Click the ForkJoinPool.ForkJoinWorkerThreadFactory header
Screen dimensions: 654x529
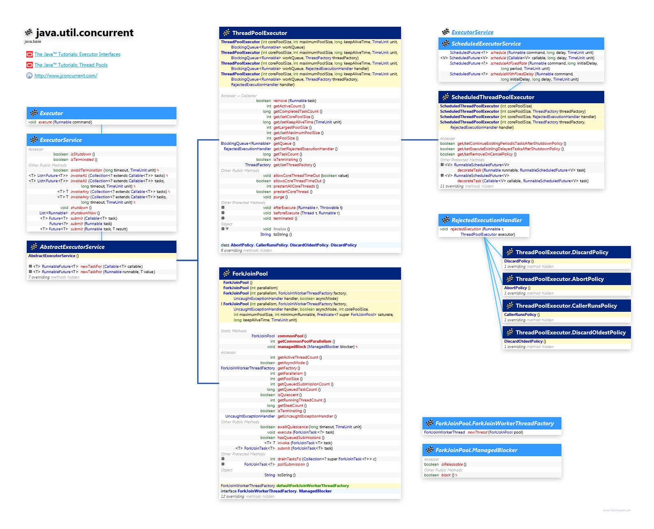[494, 423]
